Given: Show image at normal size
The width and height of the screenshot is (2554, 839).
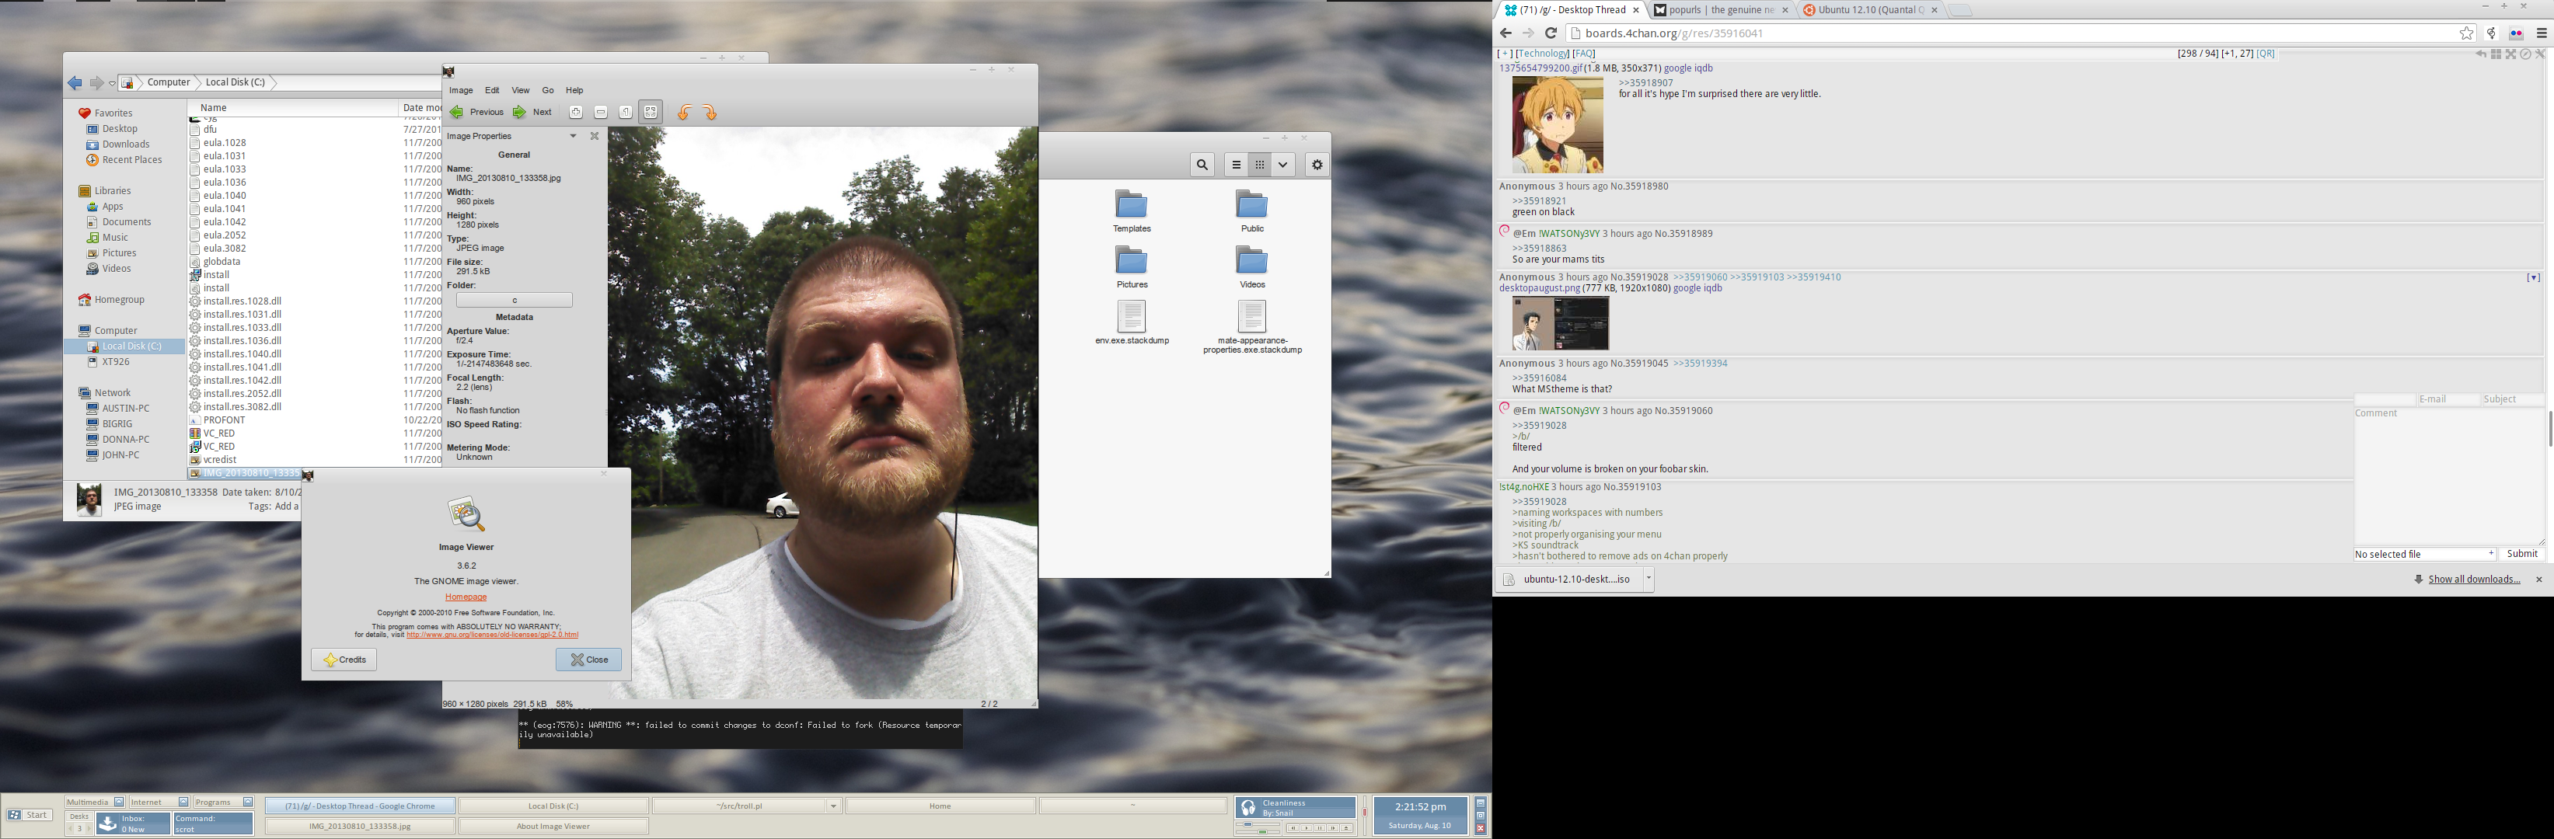Looking at the screenshot, I should coord(626,113).
